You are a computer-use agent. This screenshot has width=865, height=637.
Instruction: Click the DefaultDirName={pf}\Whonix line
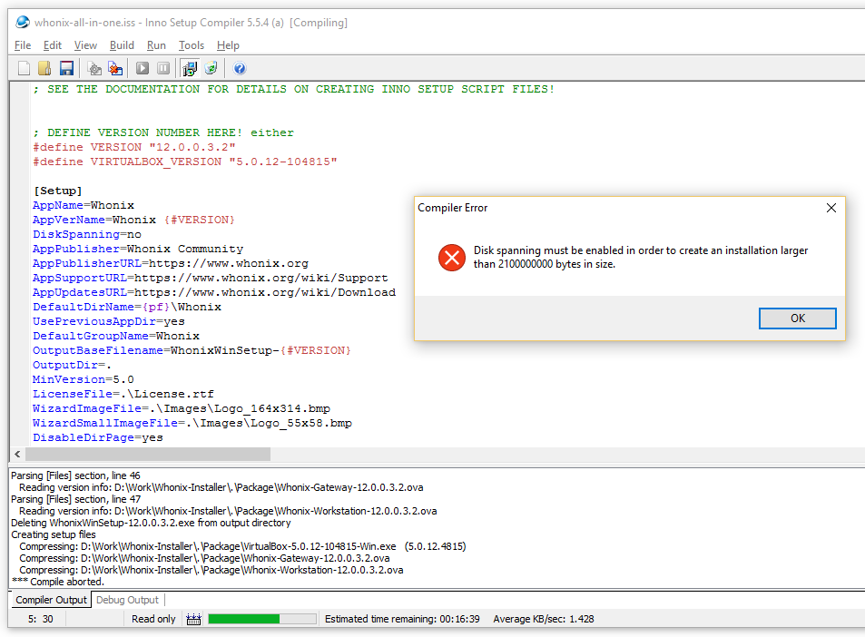[127, 307]
